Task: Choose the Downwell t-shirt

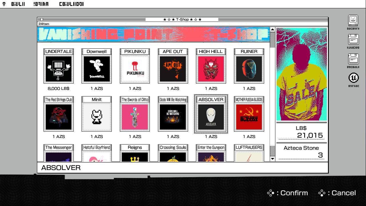Action: coord(97,66)
